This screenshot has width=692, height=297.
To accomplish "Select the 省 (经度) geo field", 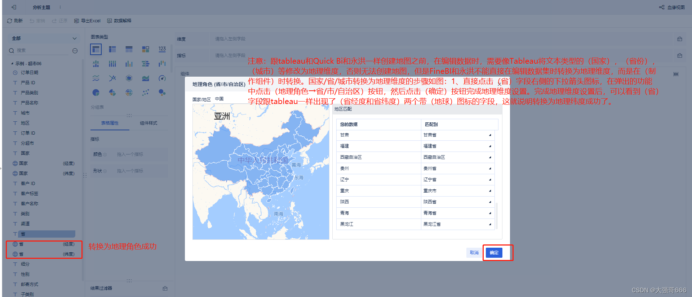I will pos(43,244).
